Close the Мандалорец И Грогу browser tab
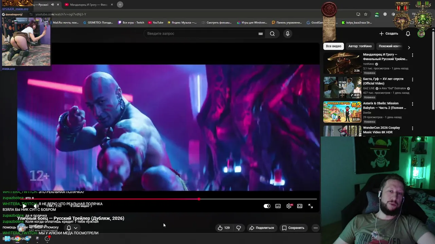The width and height of the screenshot is (435, 244). [111, 5]
